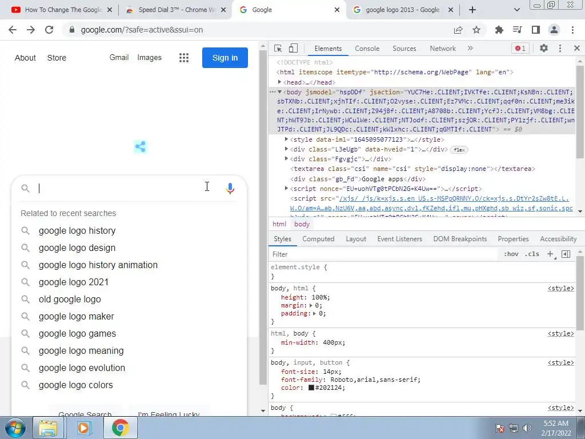This screenshot has width=585, height=439.
Task: Click the flex badge on L3eUgb div
Action: click(x=459, y=150)
